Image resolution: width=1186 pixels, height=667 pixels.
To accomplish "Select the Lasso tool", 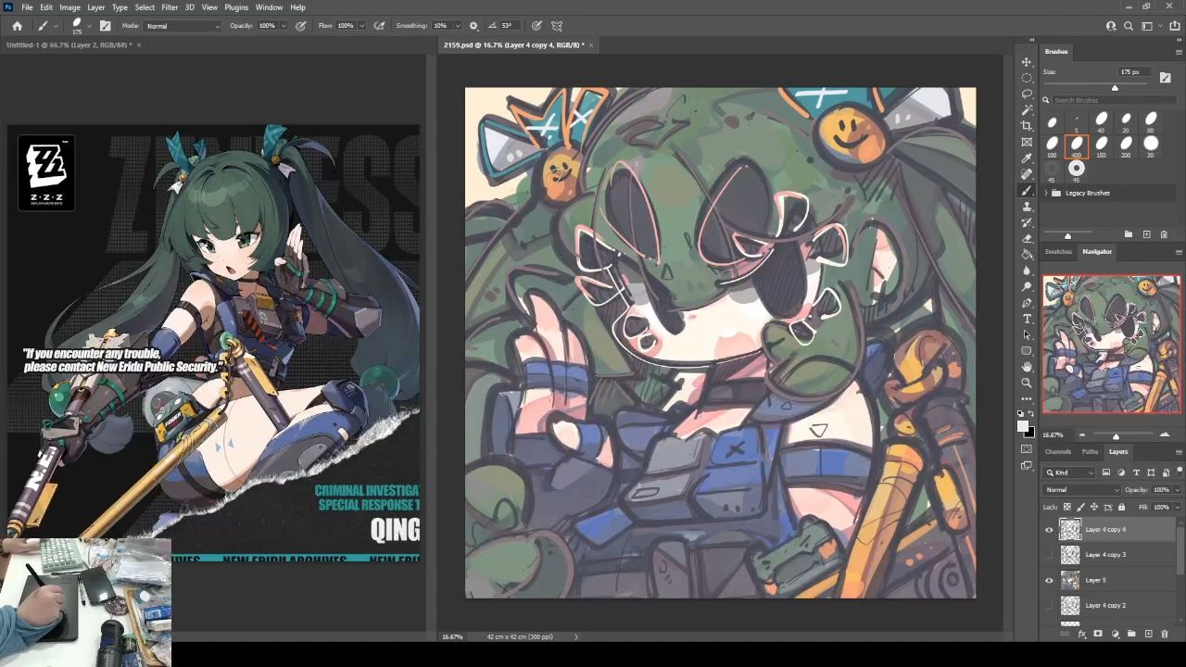I will click(1027, 94).
